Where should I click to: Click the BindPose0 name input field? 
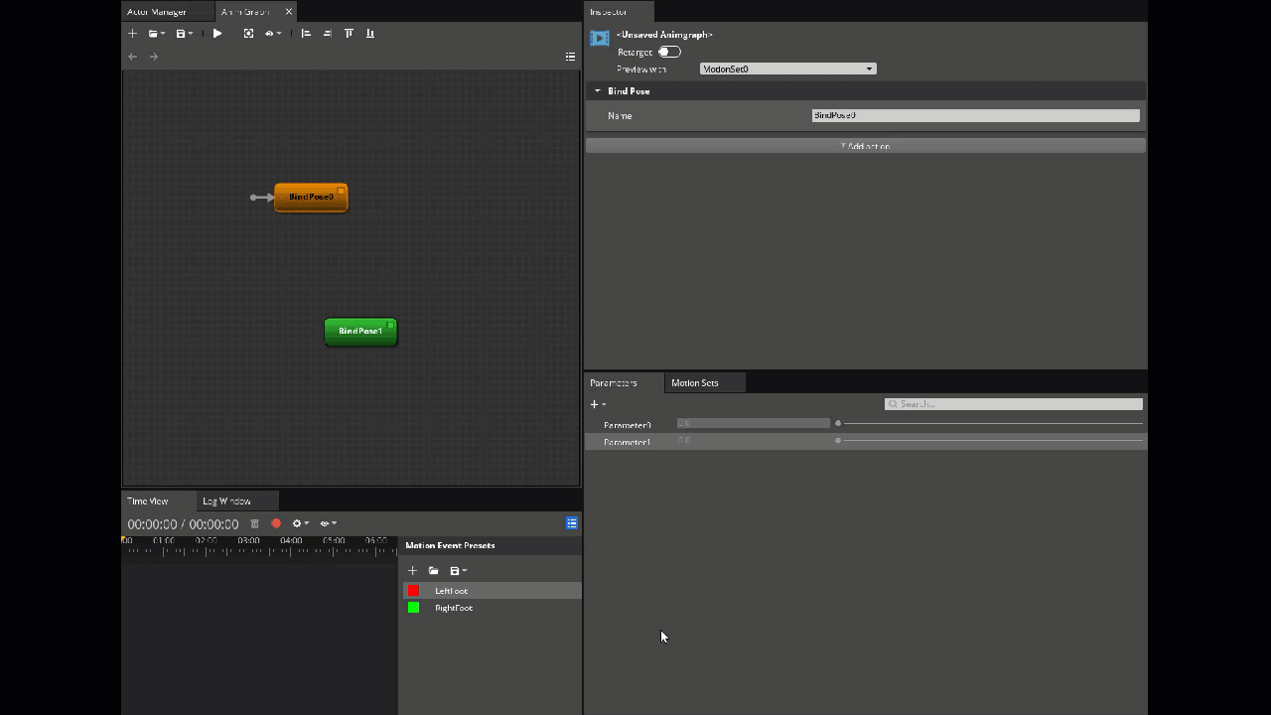(x=974, y=115)
